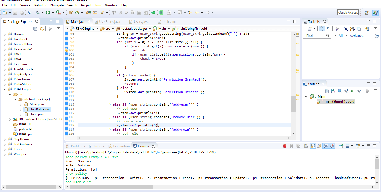Click Remove All Terminated Launches icon
The width and height of the screenshot is (381, 192).
coord(298,146)
